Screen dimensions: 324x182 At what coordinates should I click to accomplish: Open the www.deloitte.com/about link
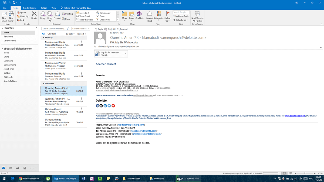(x=295, y=115)
